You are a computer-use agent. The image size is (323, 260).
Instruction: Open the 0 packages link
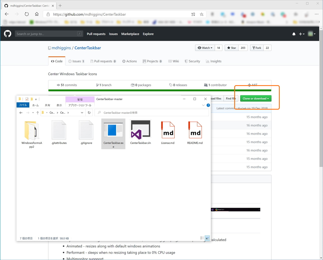pyautogui.click(x=141, y=85)
